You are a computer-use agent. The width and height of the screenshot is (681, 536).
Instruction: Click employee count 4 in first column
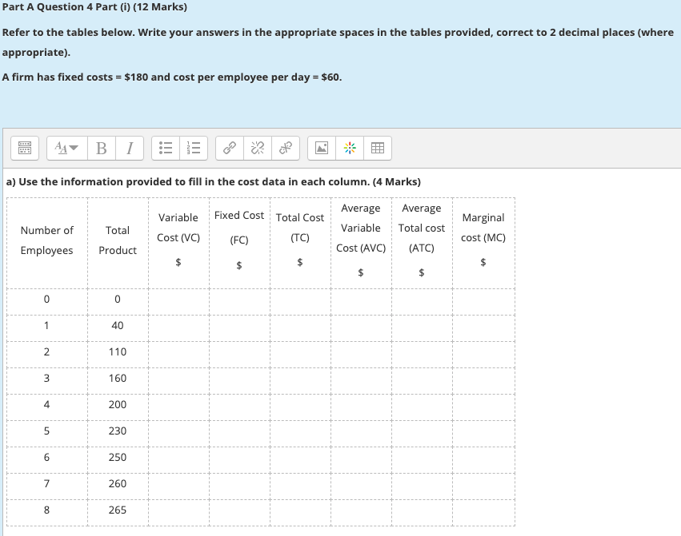click(47, 405)
